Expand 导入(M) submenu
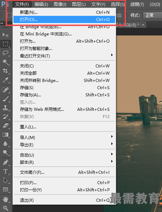The height and width of the screenshot is (212, 162). 64,137
